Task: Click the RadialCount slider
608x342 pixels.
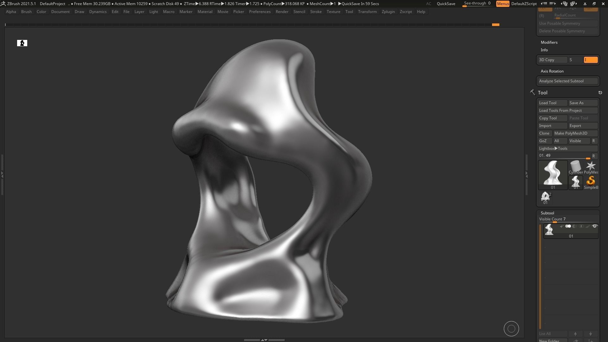Action: click(x=575, y=16)
